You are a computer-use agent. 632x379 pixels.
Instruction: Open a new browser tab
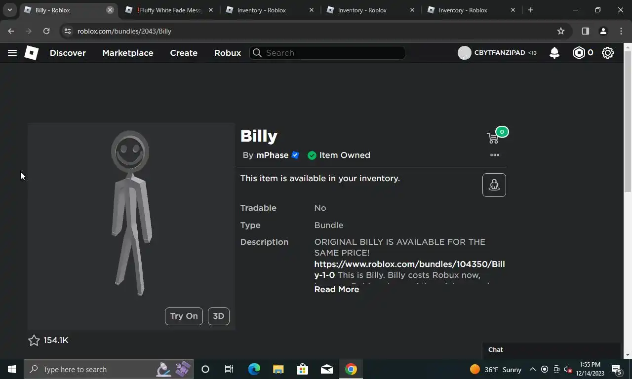coord(531,10)
